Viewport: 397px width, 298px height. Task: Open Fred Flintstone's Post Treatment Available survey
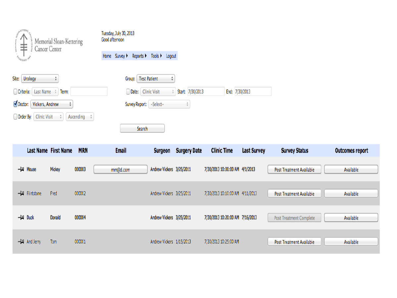(x=294, y=194)
